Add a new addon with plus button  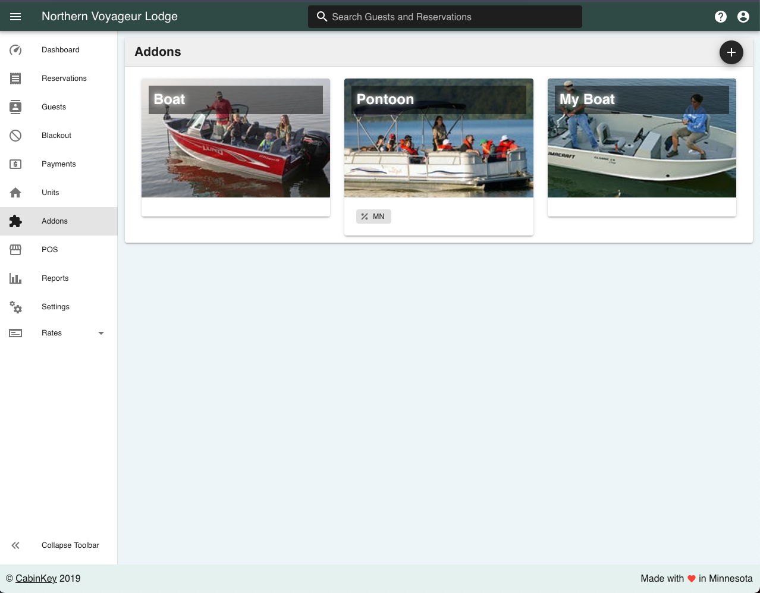click(x=731, y=52)
